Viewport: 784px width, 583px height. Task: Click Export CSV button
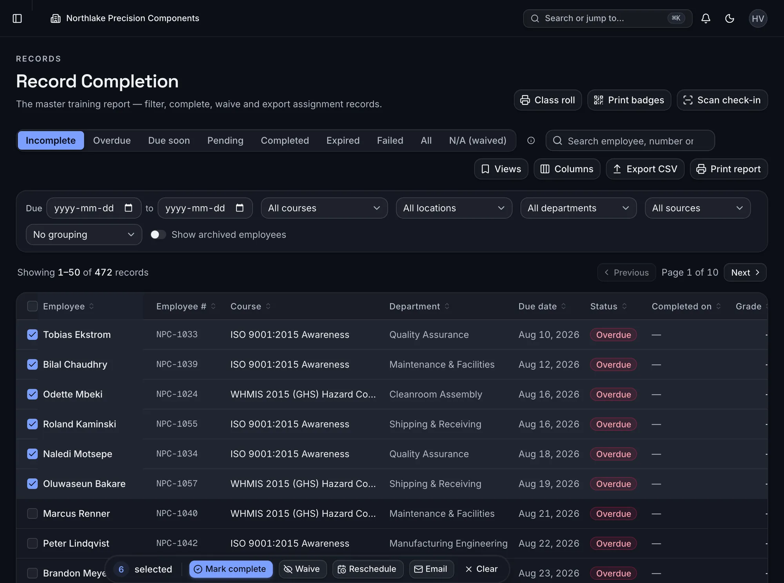(x=645, y=169)
